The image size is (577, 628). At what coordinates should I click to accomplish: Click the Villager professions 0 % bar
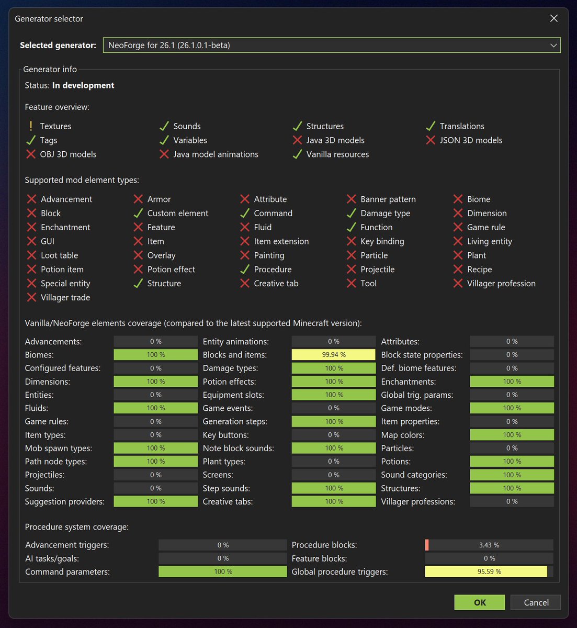[512, 501]
